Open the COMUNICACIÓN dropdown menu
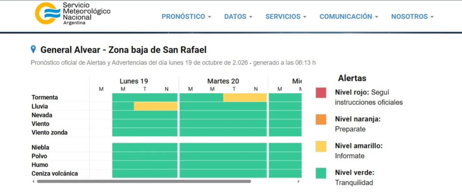 click(349, 17)
